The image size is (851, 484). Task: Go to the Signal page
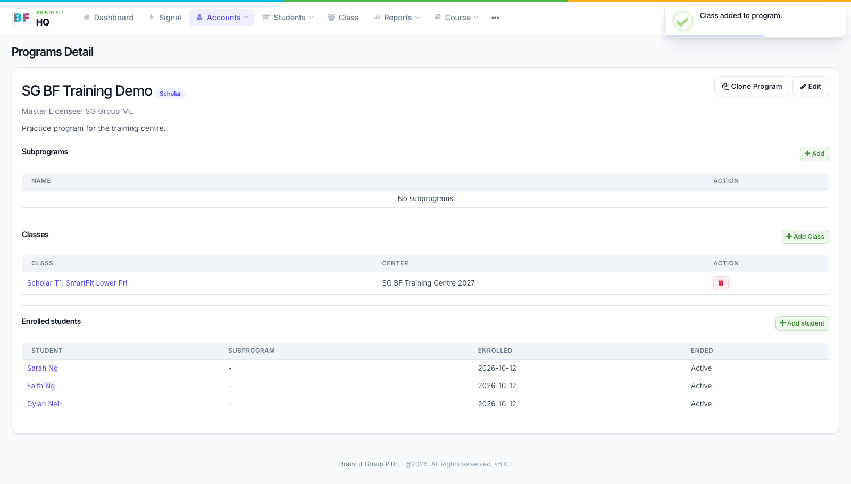[x=165, y=18]
